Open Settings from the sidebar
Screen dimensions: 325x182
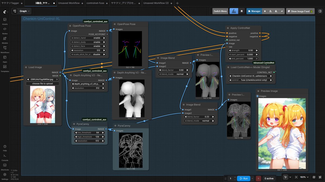coord(5,176)
